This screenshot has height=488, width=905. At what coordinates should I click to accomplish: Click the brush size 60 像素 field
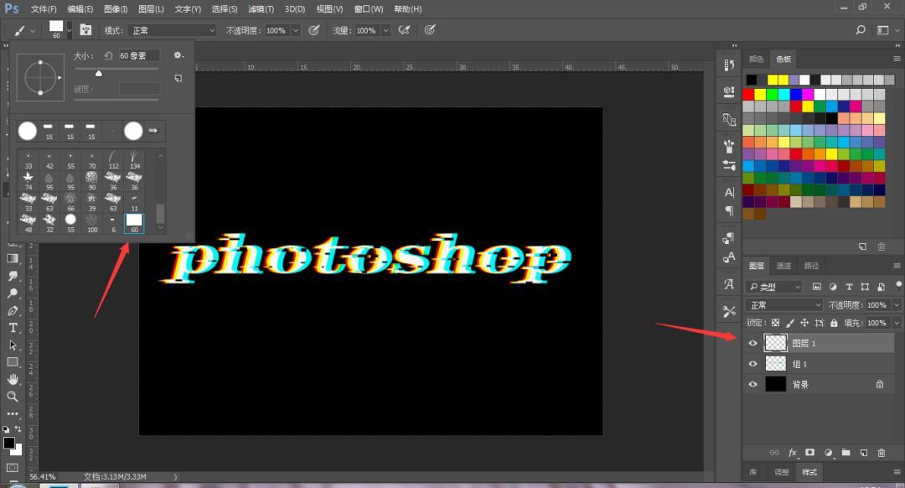point(139,55)
